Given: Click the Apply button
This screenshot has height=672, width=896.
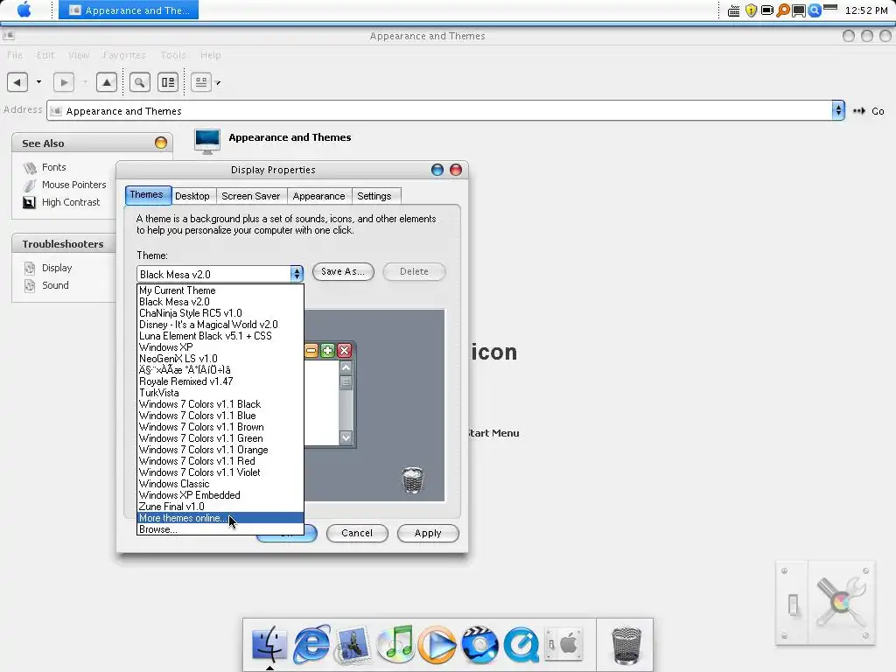Looking at the screenshot, I should point(428,533).
